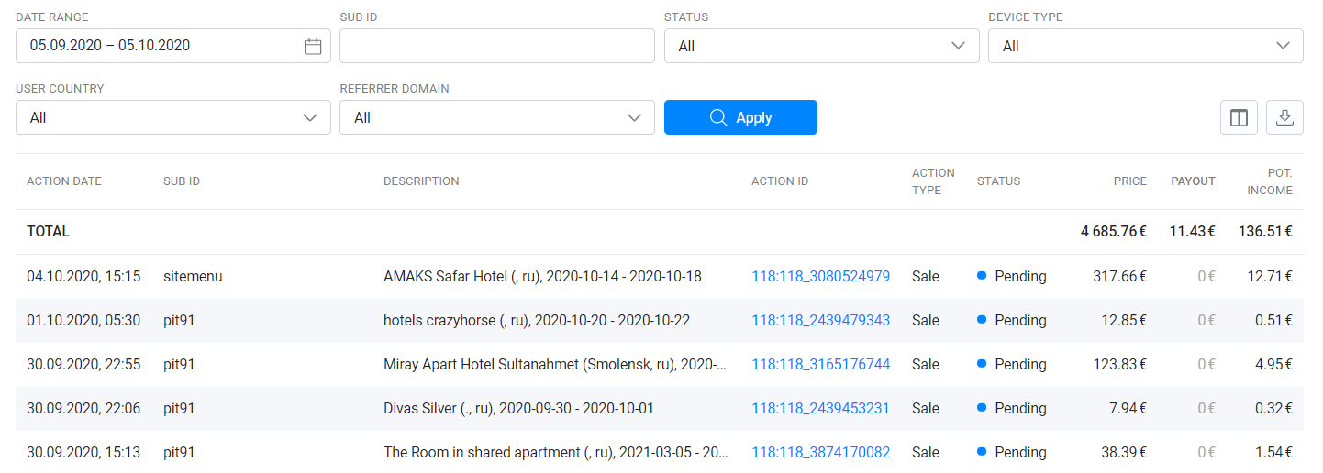Select the AMAKS Safar Hotel row description

point(542,276)
